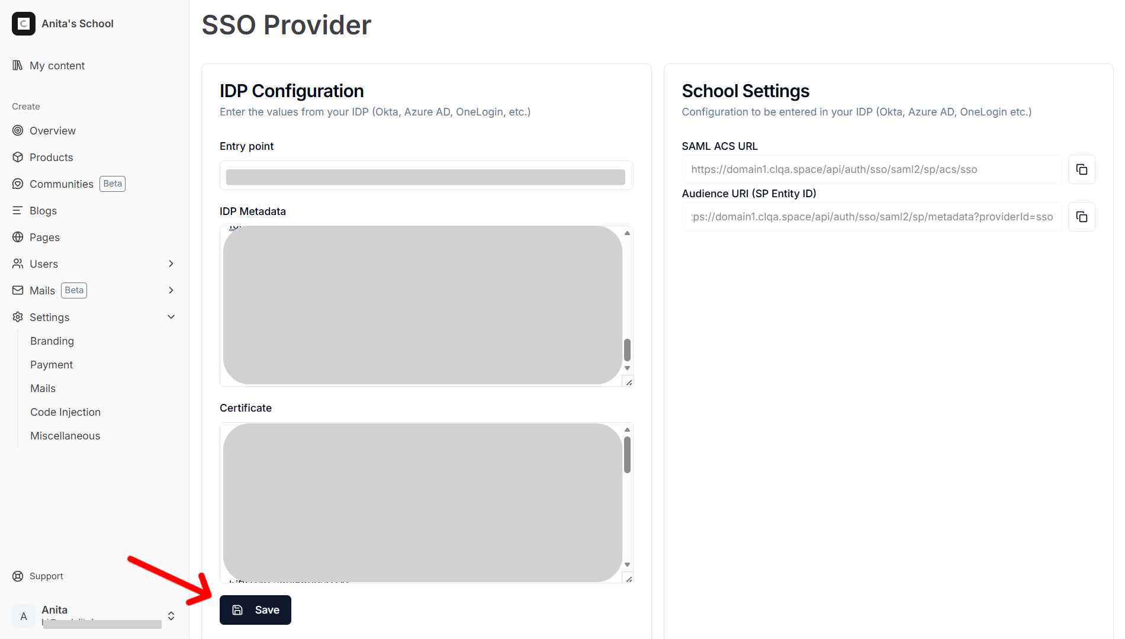Expand the Users sidebar section
Screen dimensions: 1125x639
click(x=171, y=264)
